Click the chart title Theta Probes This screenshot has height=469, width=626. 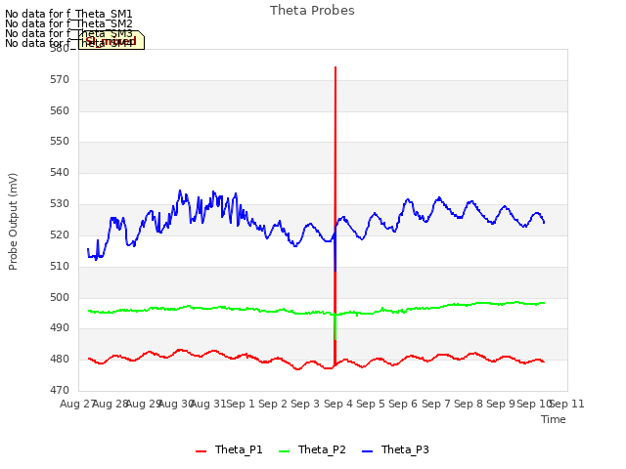click(x=312, y=11)
